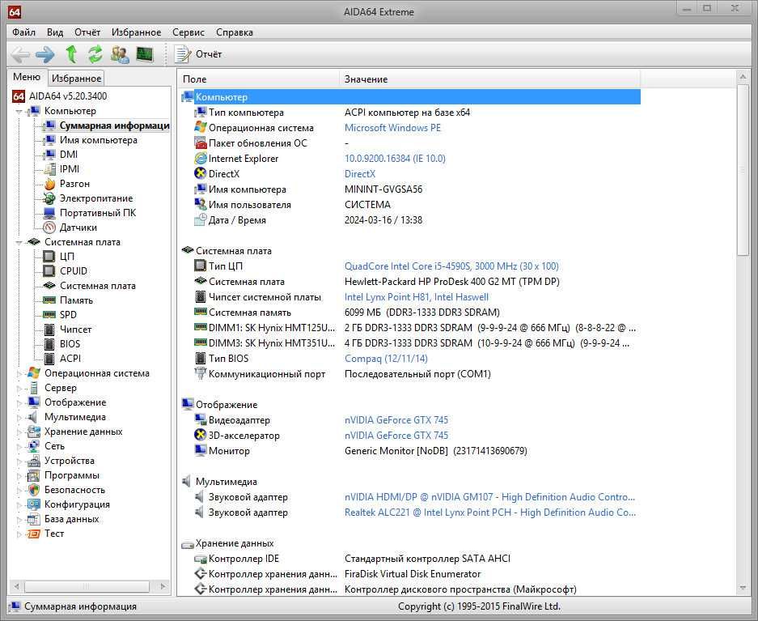This screenshot has height=621, width=758.
Task: Click the Отчёт report toolbar button
Action: coord(198,54)
